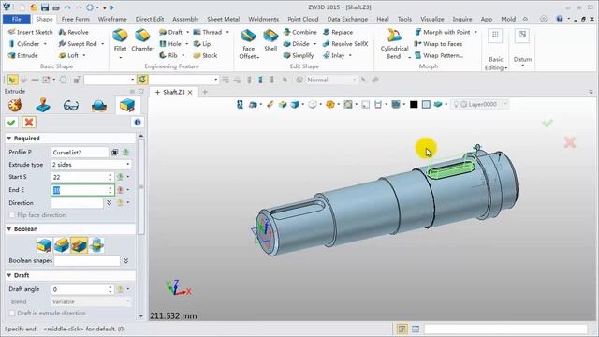Click viewport red cancel X

tap(569, 142)
